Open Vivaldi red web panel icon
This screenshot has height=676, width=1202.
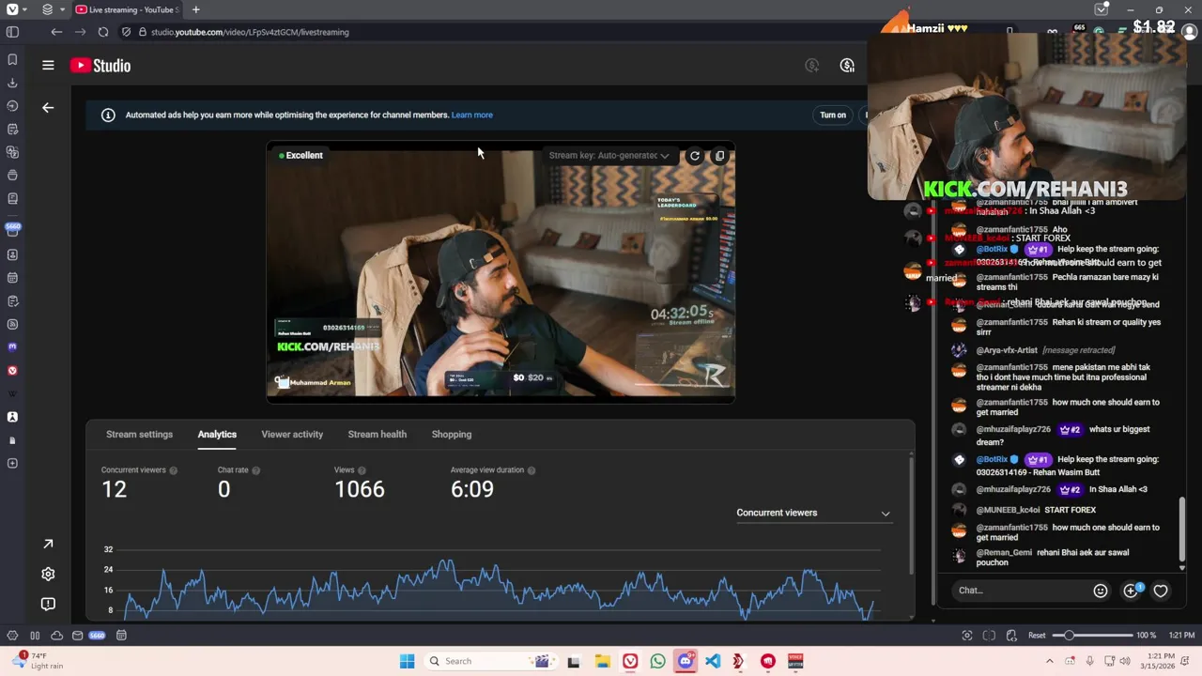(x=12, y=370)
